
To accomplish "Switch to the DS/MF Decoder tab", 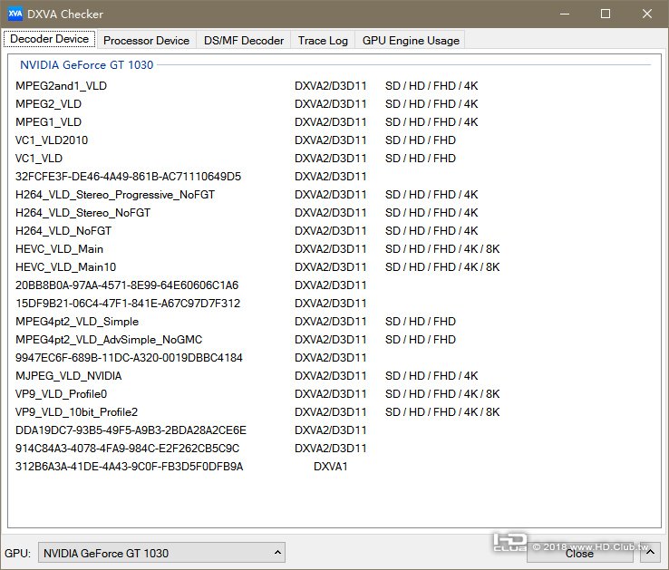I will click(244, 40).
